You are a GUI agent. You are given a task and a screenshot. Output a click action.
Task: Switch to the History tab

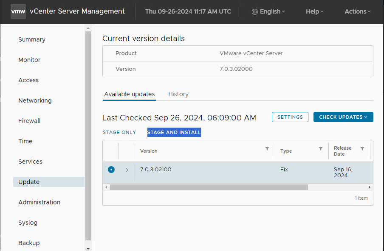pyautogui.click(x=178, y=94)
